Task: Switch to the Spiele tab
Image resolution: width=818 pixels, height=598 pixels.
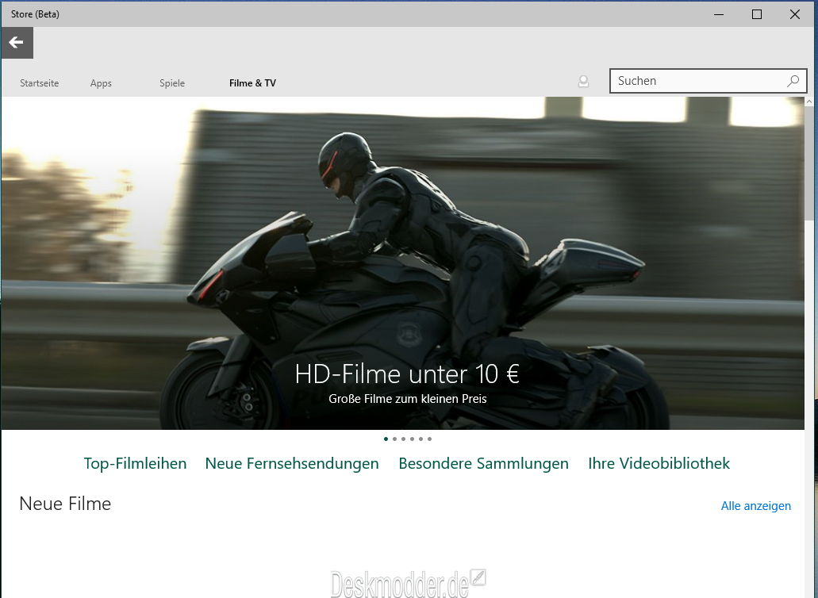Action: tap(172, 83)
